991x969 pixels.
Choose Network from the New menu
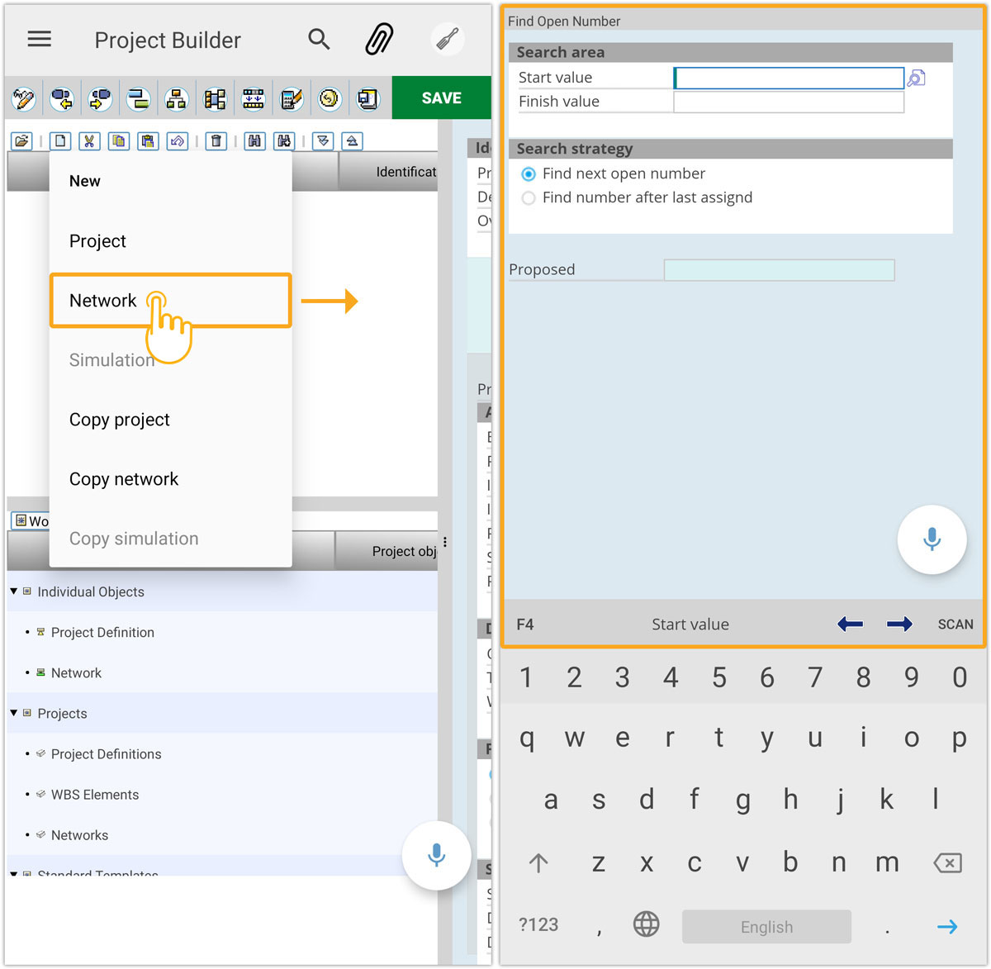(104, 301)
